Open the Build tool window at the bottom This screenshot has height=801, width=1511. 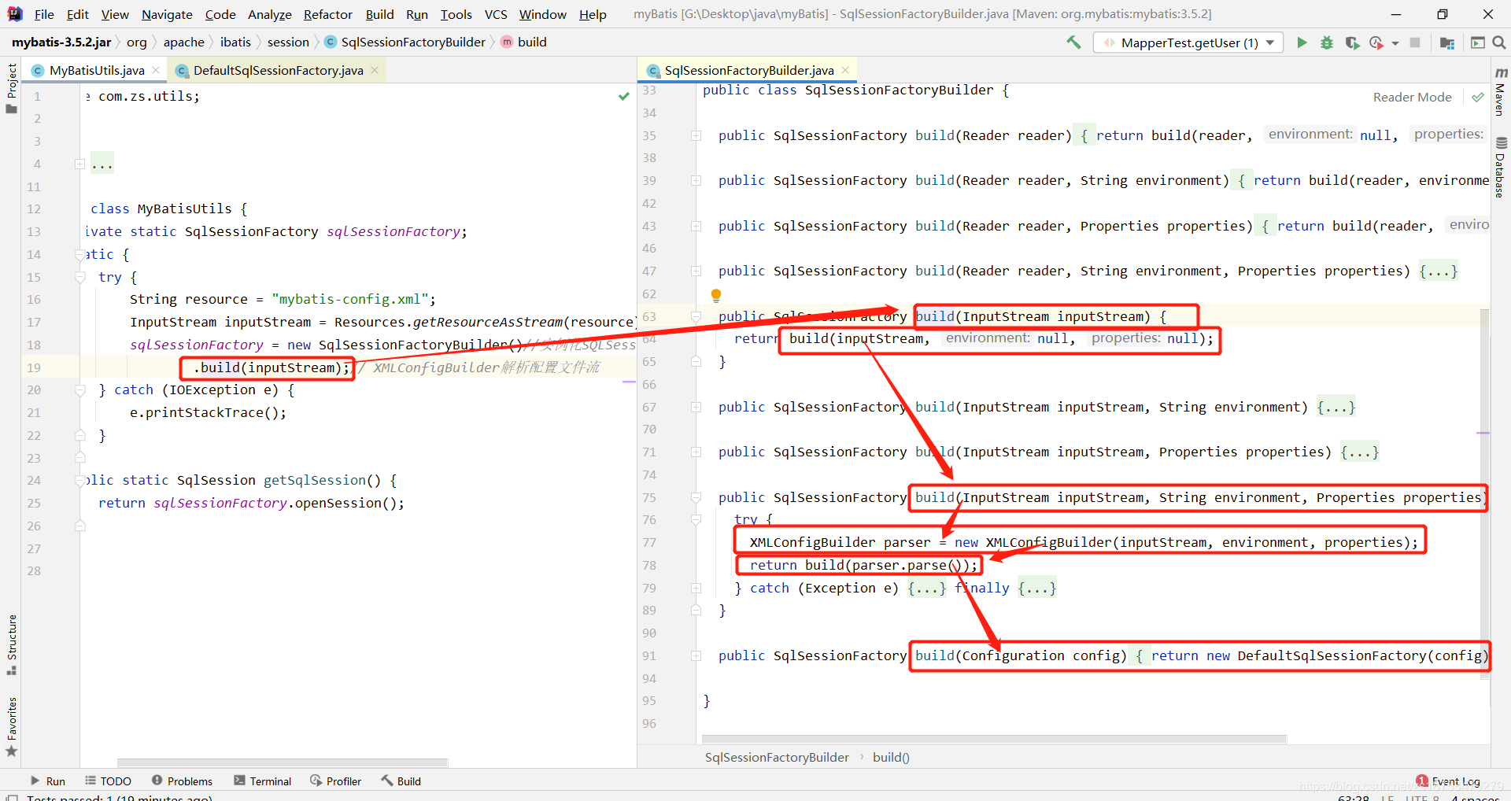[x=401, y=781]
